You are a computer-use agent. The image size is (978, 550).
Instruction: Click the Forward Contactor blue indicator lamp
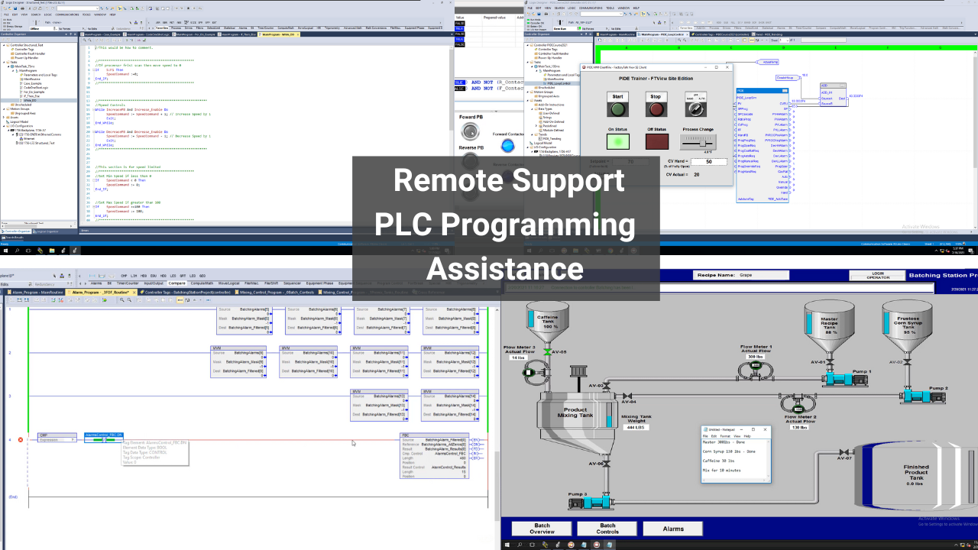click(x=507, y=145)
